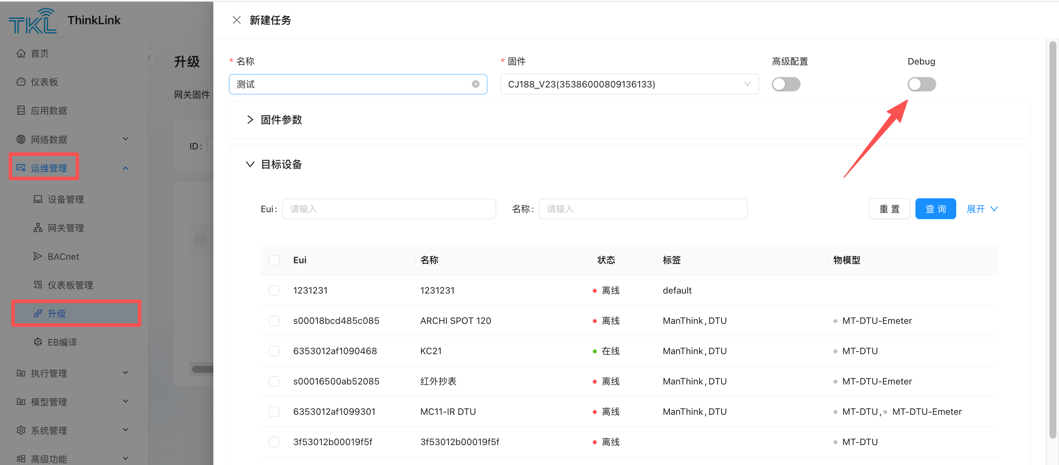Click the dashboard icon beside 仪表板
This screenshot has width=1059, height=465.
(21, 82)
